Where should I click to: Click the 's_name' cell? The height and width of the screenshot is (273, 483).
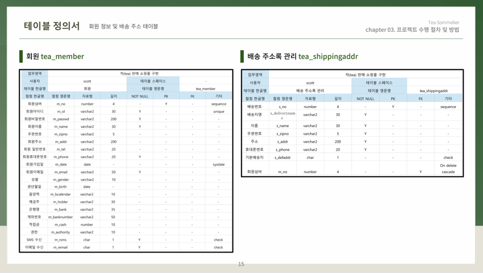(282, 126)
